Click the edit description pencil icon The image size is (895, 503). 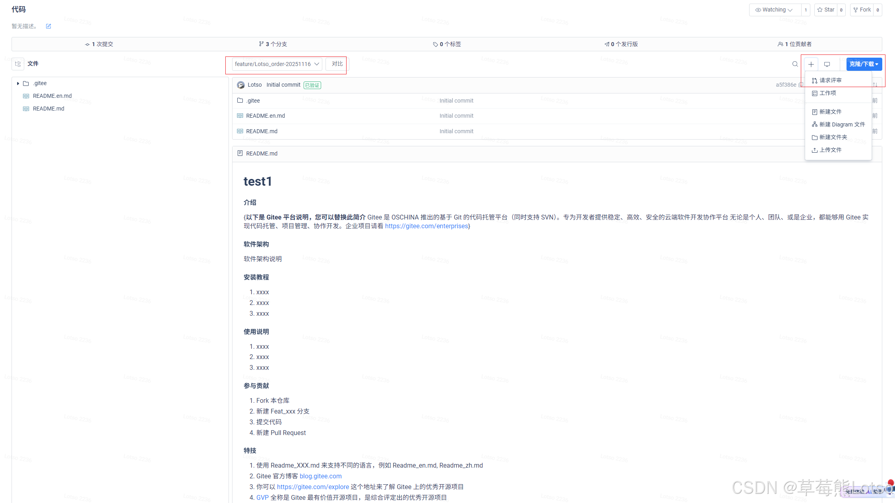[x=48, y=26]
